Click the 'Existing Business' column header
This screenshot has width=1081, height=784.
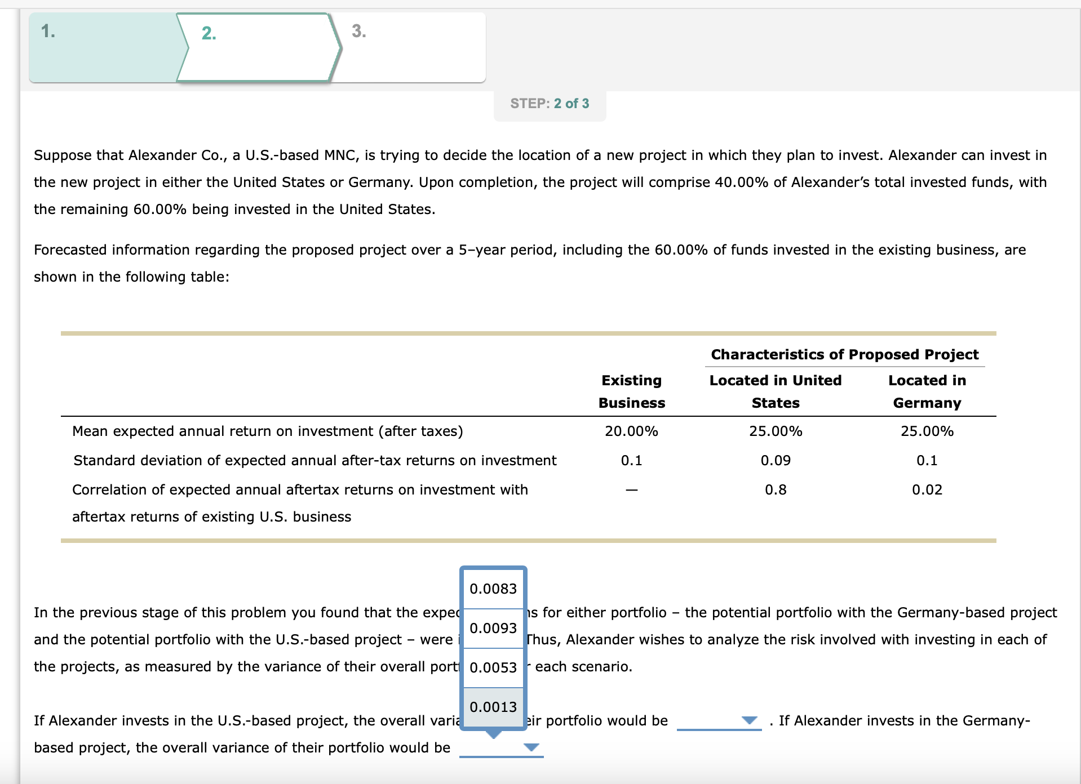(x=632, y=391)
